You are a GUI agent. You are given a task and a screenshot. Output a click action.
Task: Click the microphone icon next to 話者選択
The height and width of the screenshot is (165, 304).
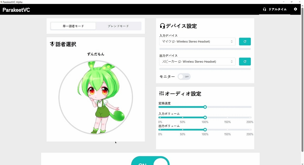click(x=52, y=44)
